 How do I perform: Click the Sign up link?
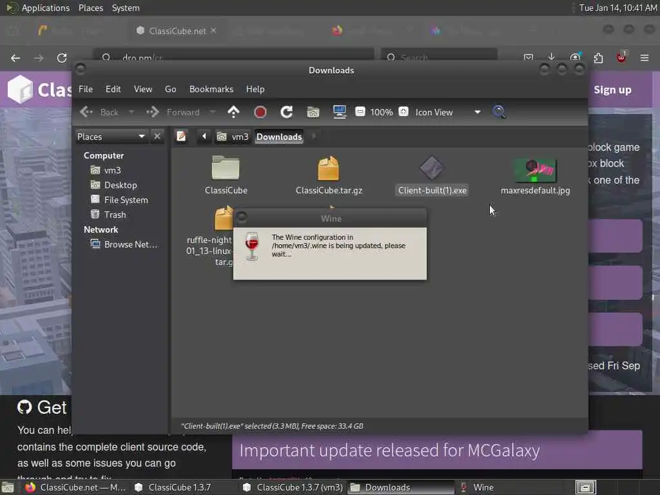click(x=612, y=90)
